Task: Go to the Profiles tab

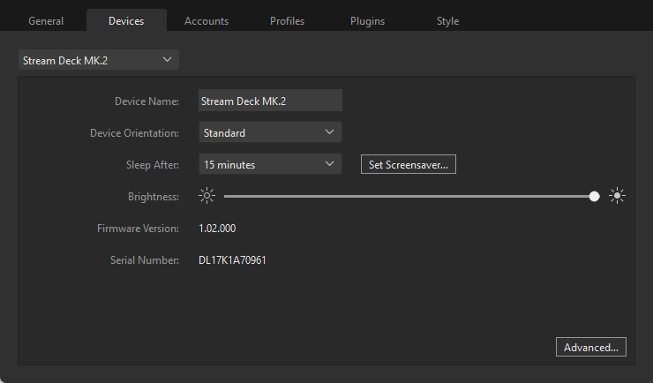Action: pyautogui.click(x=287, y=21)
